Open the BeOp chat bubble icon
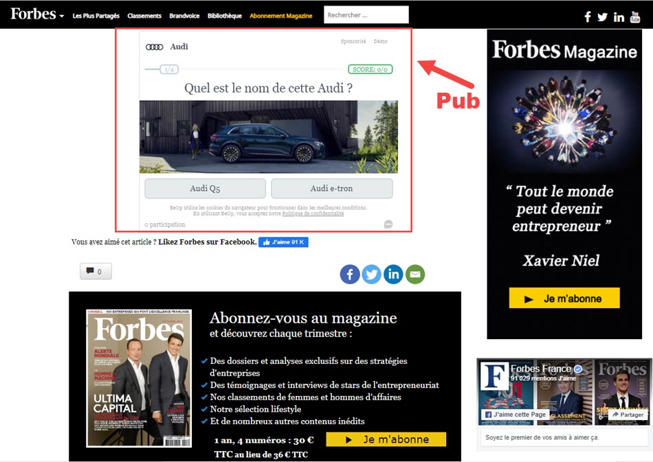Viewport: 653px width, 462px height. click(388, 224)
